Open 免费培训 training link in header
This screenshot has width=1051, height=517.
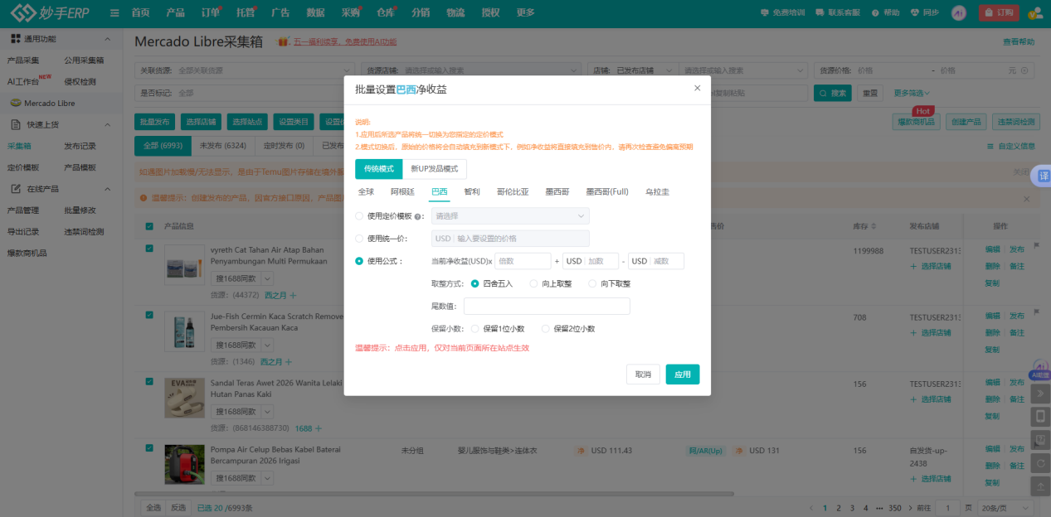782,12
